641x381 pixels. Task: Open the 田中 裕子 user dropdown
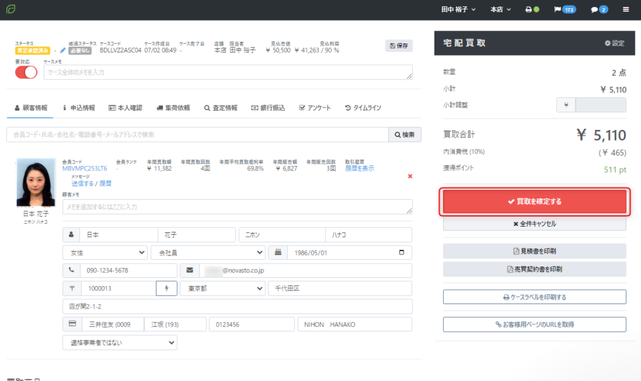[x=458, y=9]
